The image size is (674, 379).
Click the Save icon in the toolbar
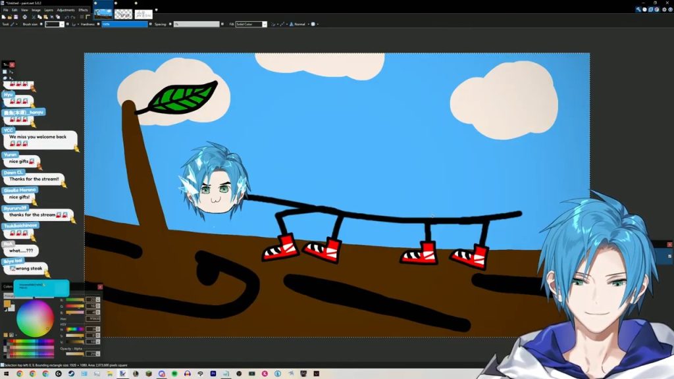[x=17, y=17]
